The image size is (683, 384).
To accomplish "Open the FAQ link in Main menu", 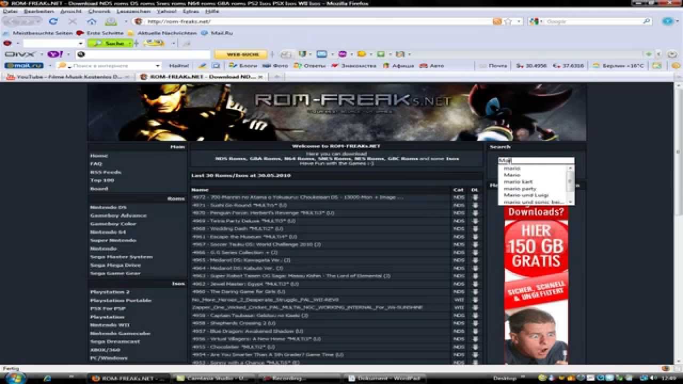I will pos(96,164).
